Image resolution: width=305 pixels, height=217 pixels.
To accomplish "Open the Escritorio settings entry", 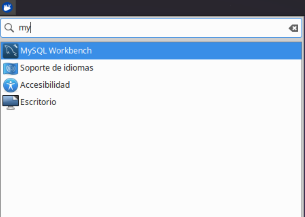I will pos(38,102).
